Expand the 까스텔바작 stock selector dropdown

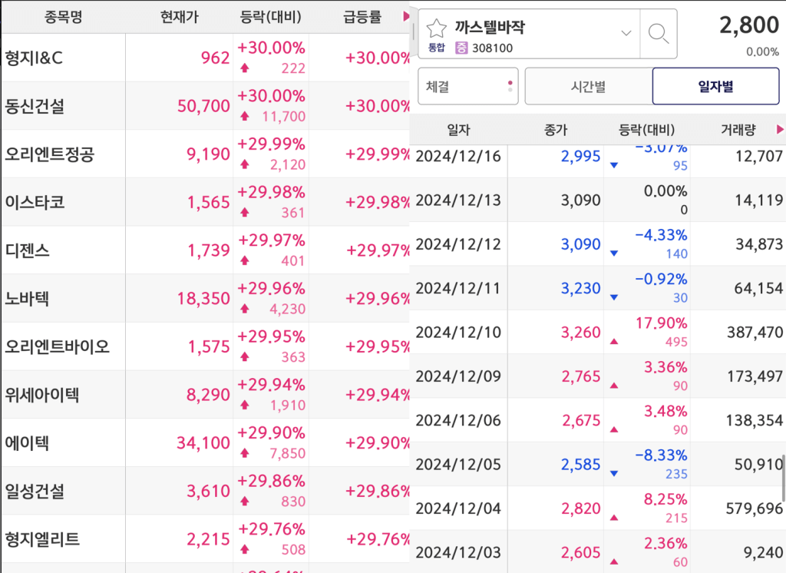tap(626, 33)
